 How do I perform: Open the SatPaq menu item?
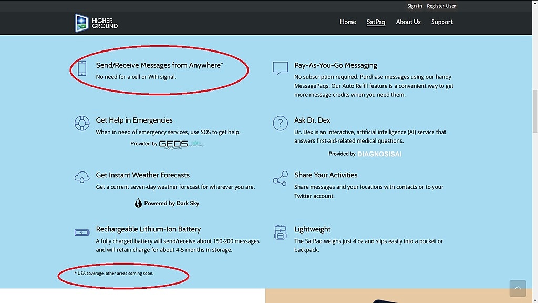(x=376, y=22)
